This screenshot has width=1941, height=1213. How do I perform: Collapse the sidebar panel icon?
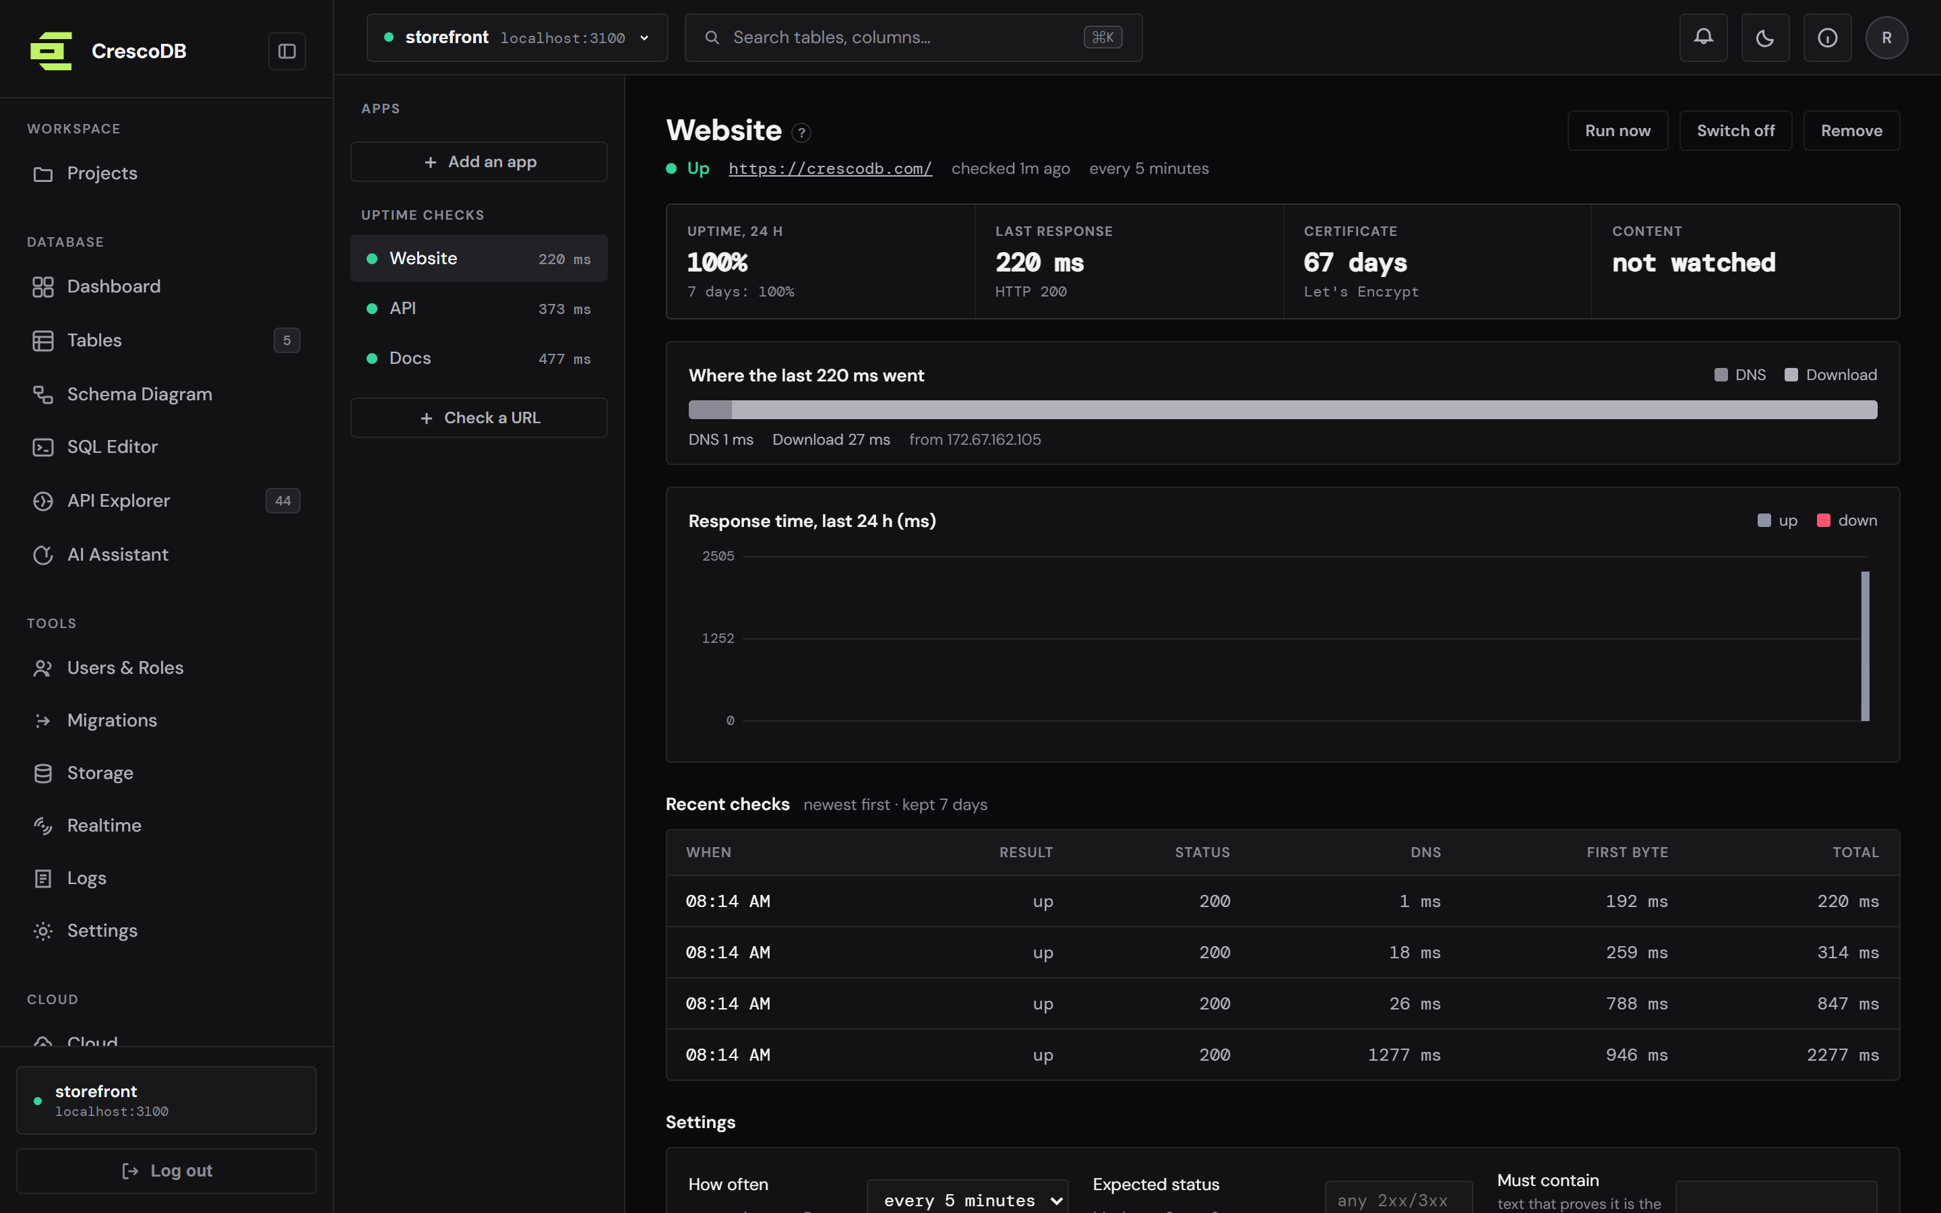286,51
